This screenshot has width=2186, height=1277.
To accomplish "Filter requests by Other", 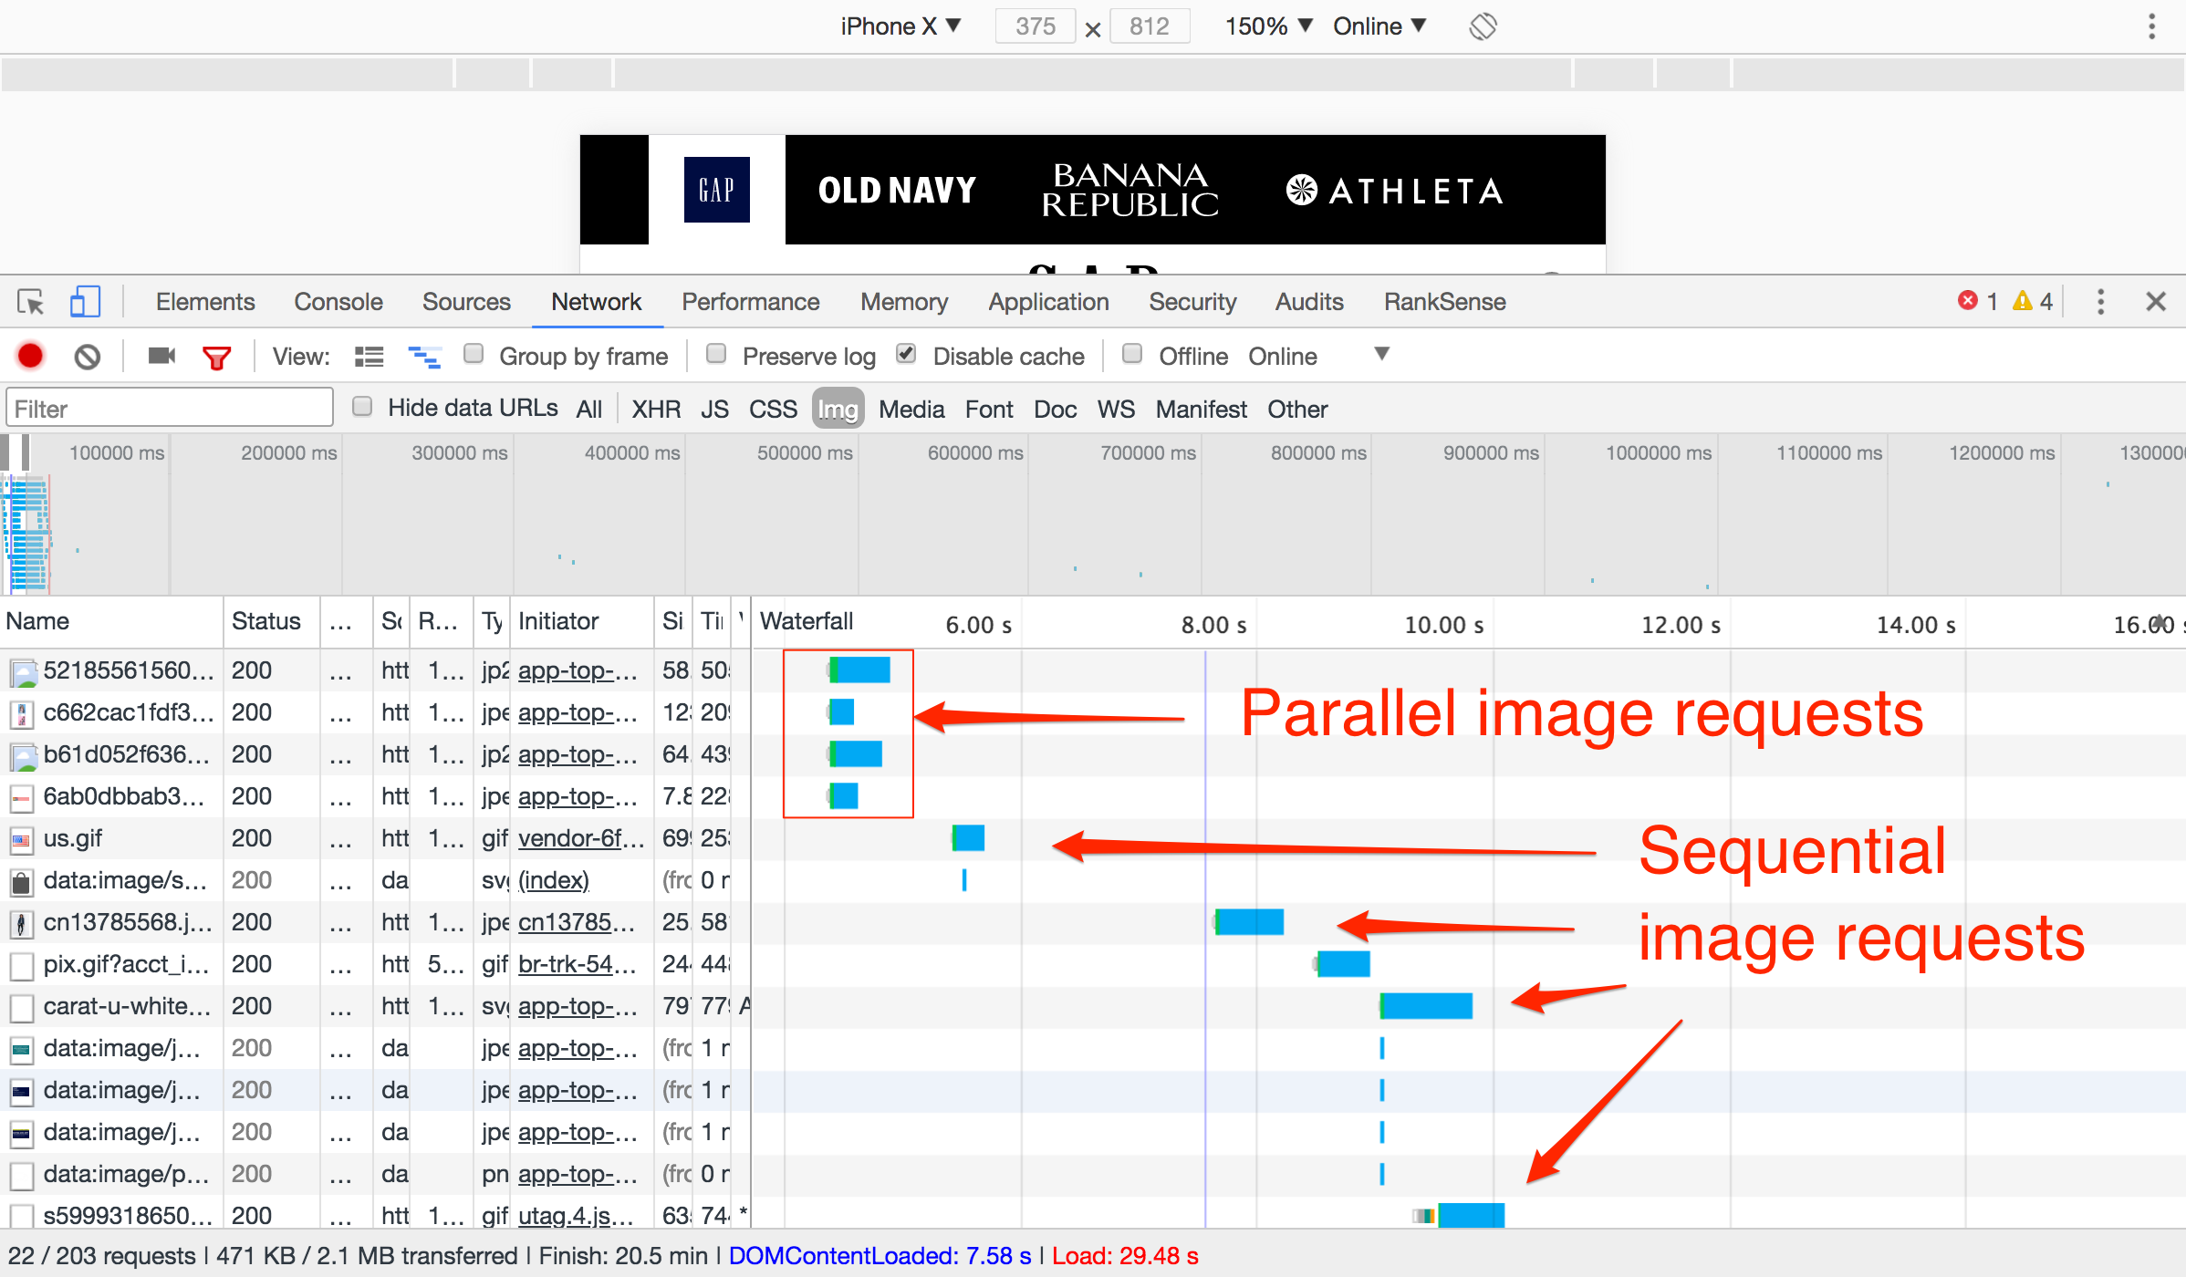I will [1297, 409].
